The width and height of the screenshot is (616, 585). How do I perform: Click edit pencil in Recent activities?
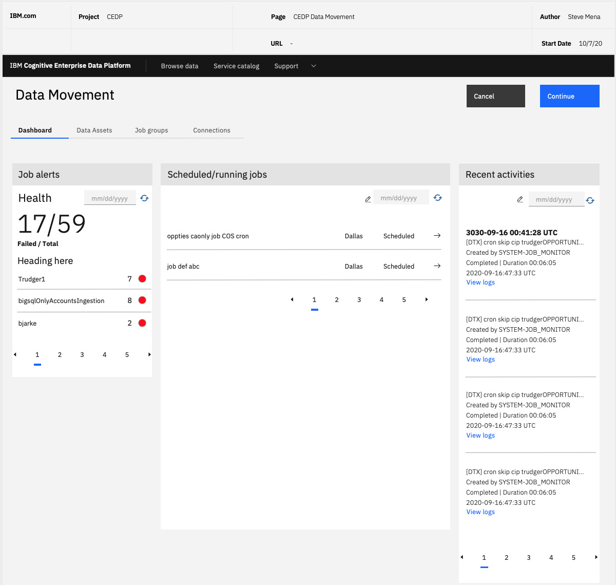pos(520,199)
